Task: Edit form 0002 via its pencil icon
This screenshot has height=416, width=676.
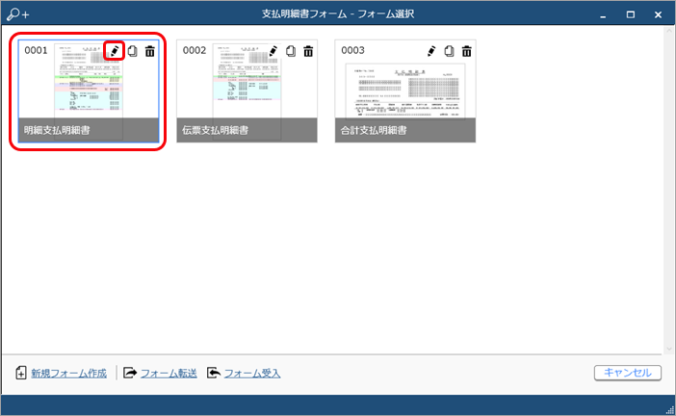Action: (x=273, y=51)
